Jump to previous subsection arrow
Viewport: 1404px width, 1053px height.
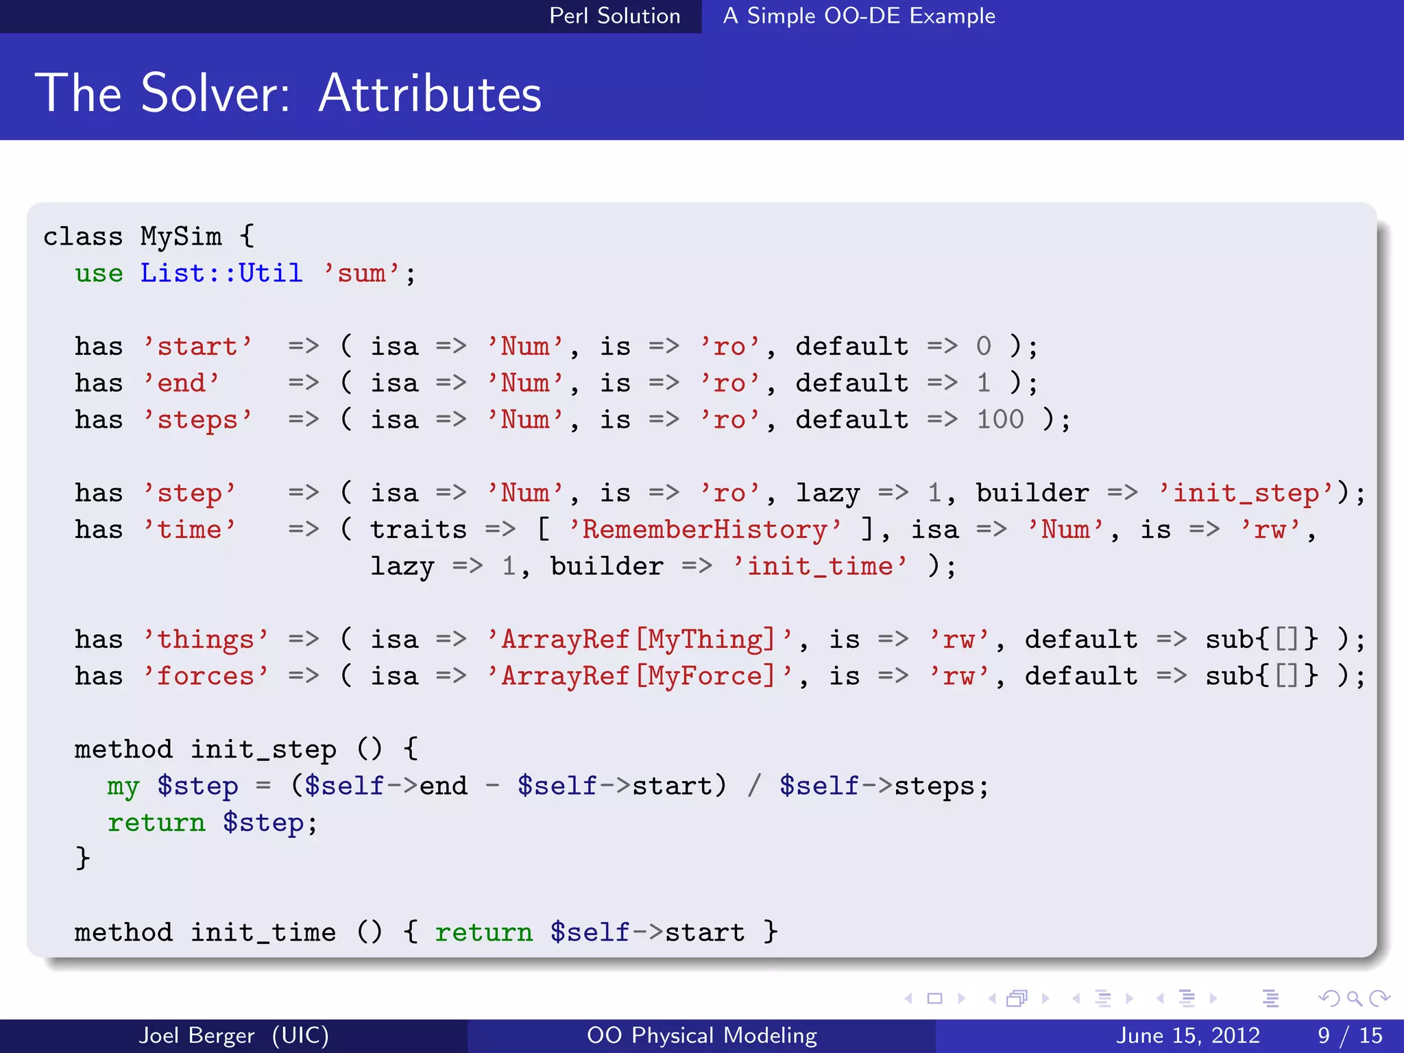pos(1076,999)
